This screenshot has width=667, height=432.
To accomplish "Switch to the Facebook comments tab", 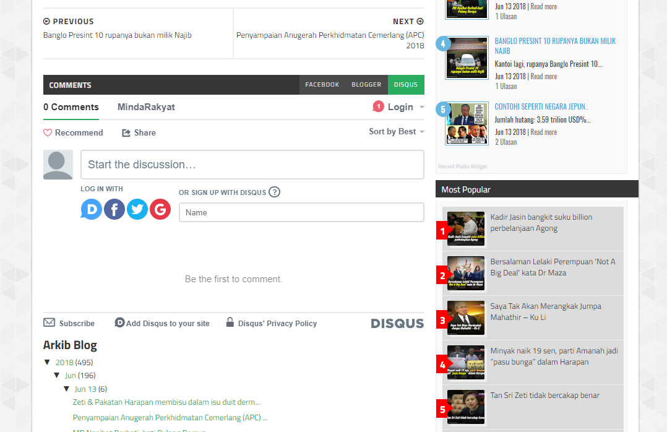I will coord(322,85).
